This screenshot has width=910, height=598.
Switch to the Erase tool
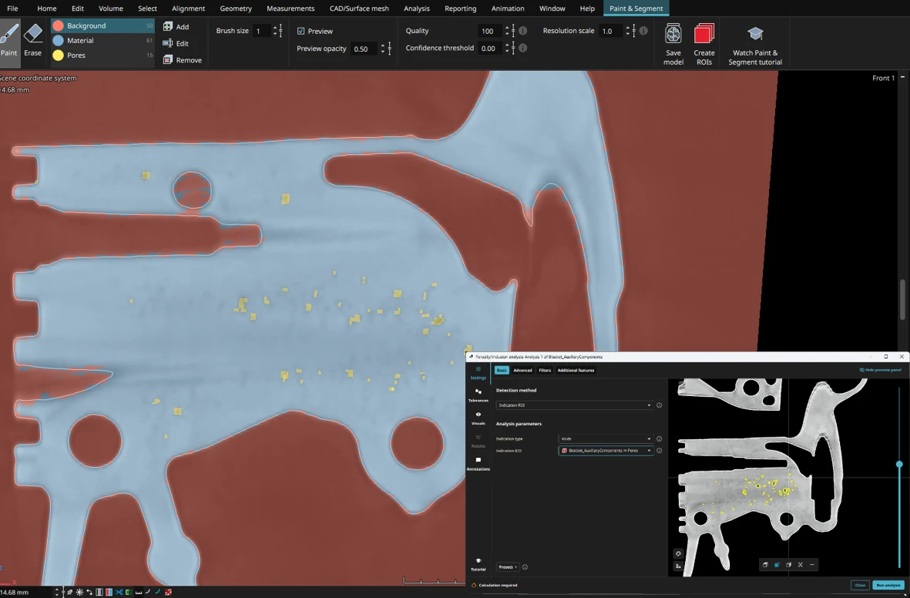pos(33,40)
